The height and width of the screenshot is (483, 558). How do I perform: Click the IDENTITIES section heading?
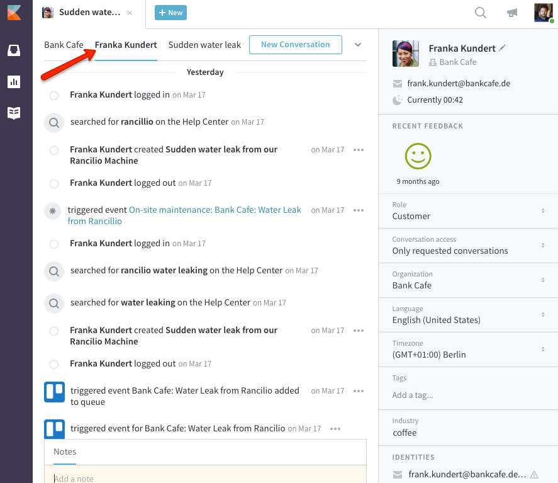(413, 457)
